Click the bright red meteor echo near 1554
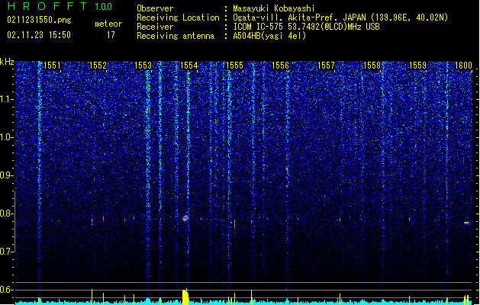The image size is (480, 305). 185,218
